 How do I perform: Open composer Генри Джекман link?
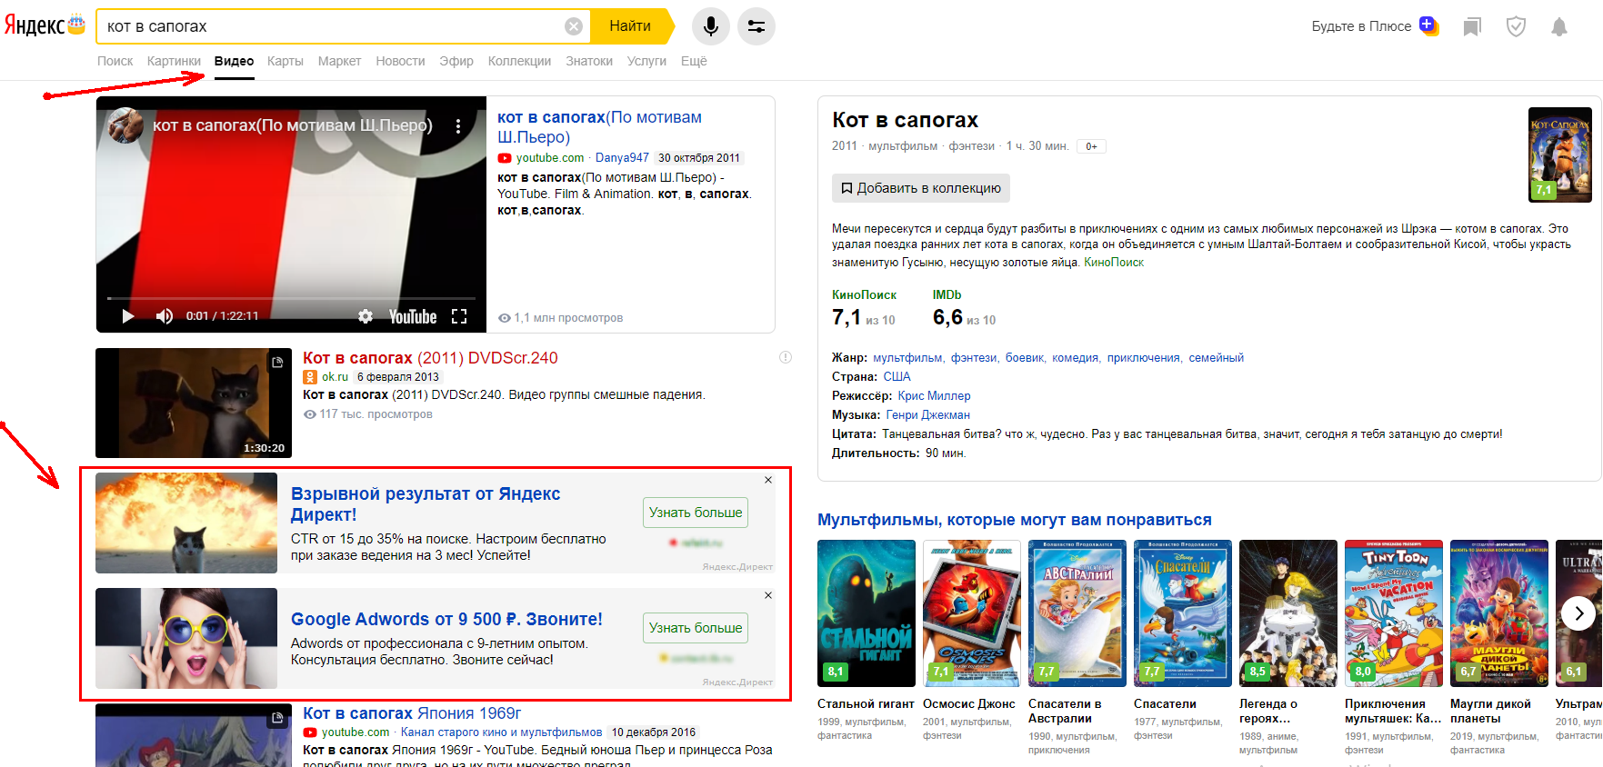[928, 415]
